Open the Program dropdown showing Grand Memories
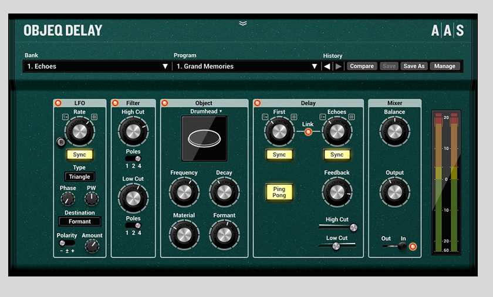 (x=246, y=66)
